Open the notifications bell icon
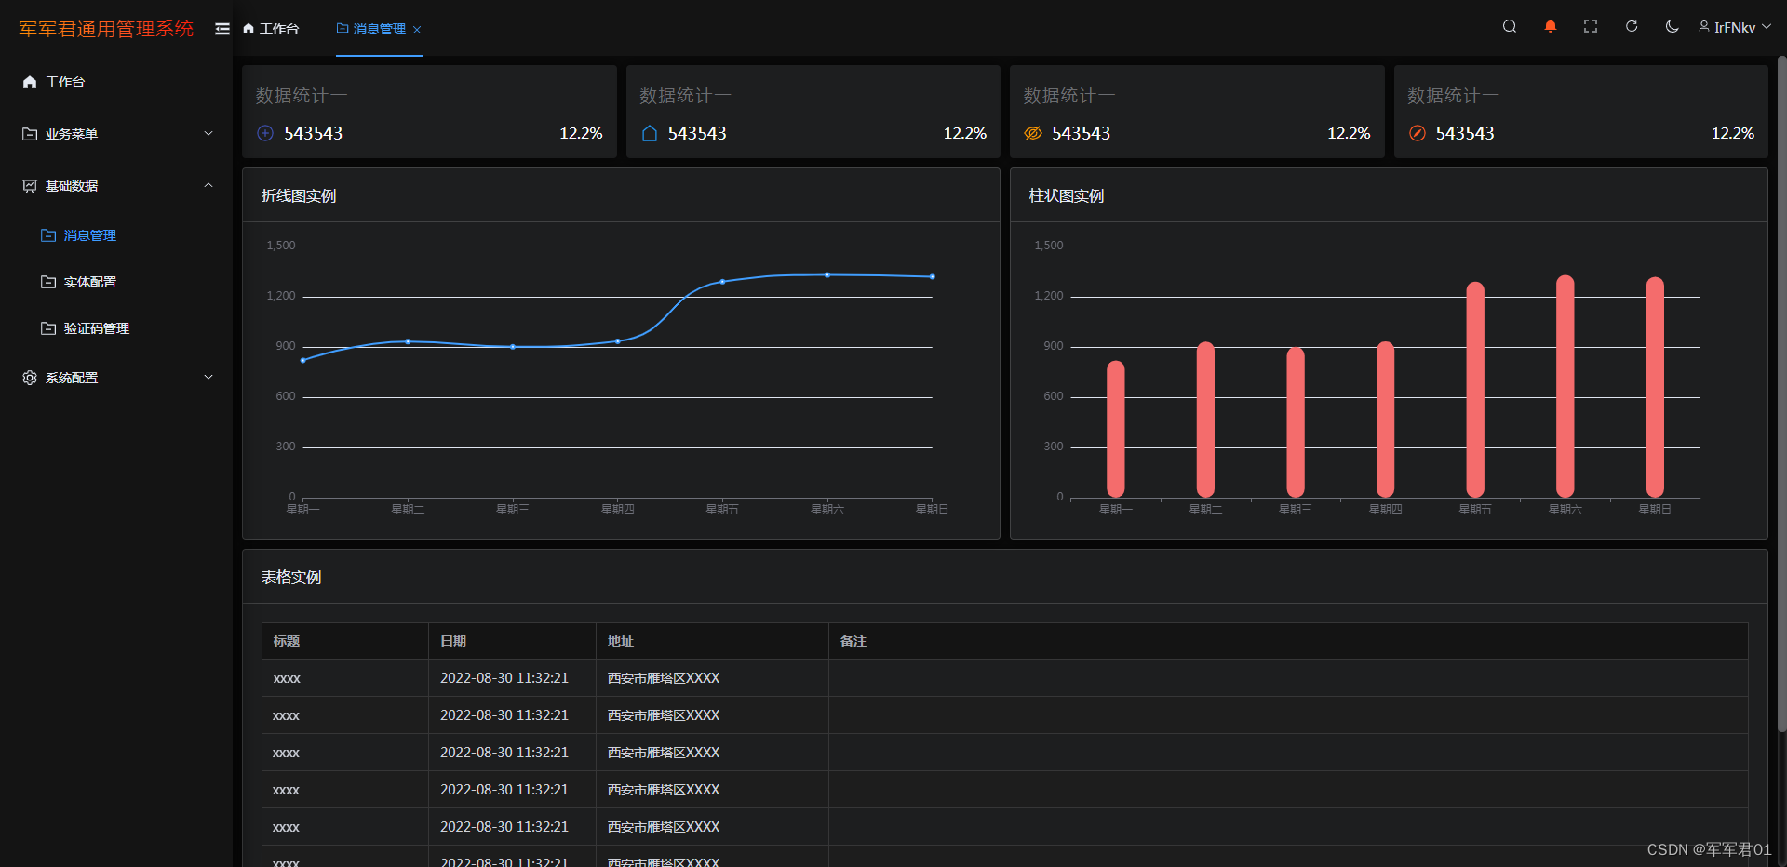Image resolution: width=1787 pixels, height=867 pixels. point(1551,27)
